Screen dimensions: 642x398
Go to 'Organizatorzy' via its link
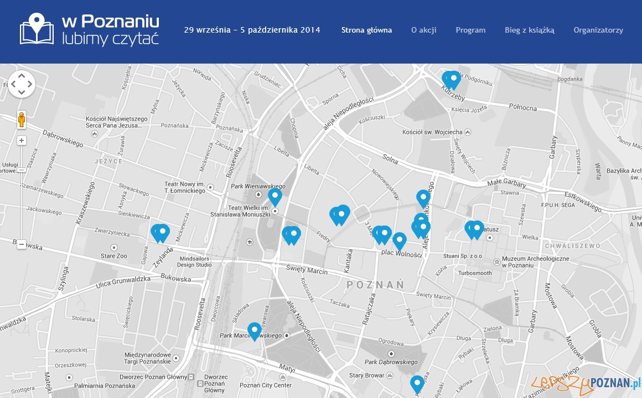pos(599,30)
